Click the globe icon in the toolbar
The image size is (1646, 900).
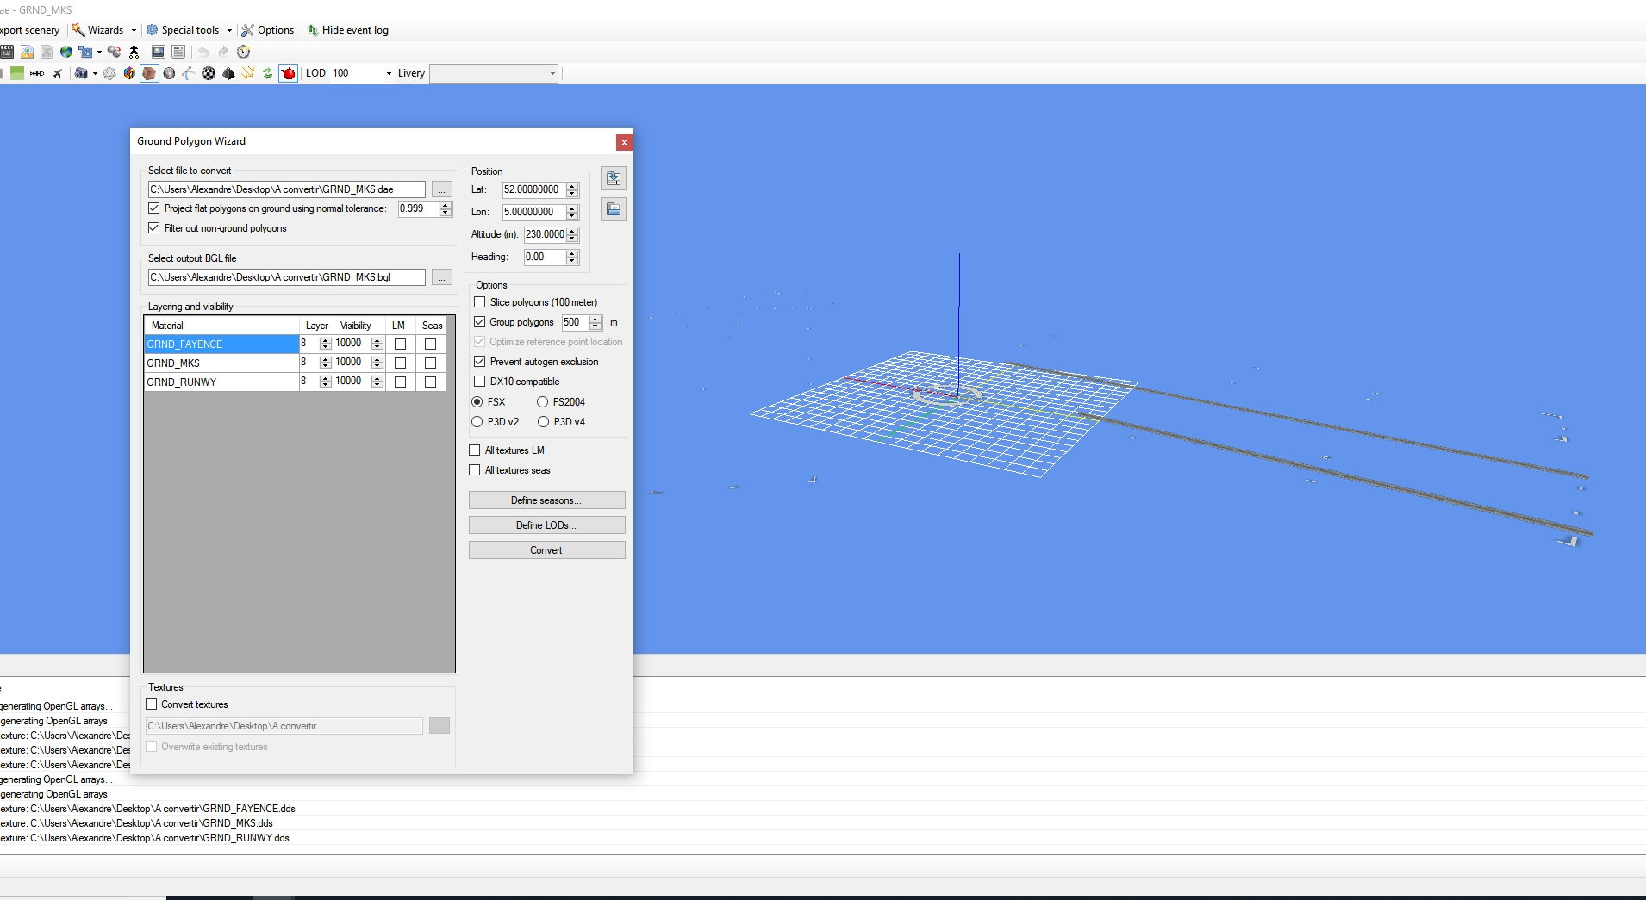pos(65,52)
